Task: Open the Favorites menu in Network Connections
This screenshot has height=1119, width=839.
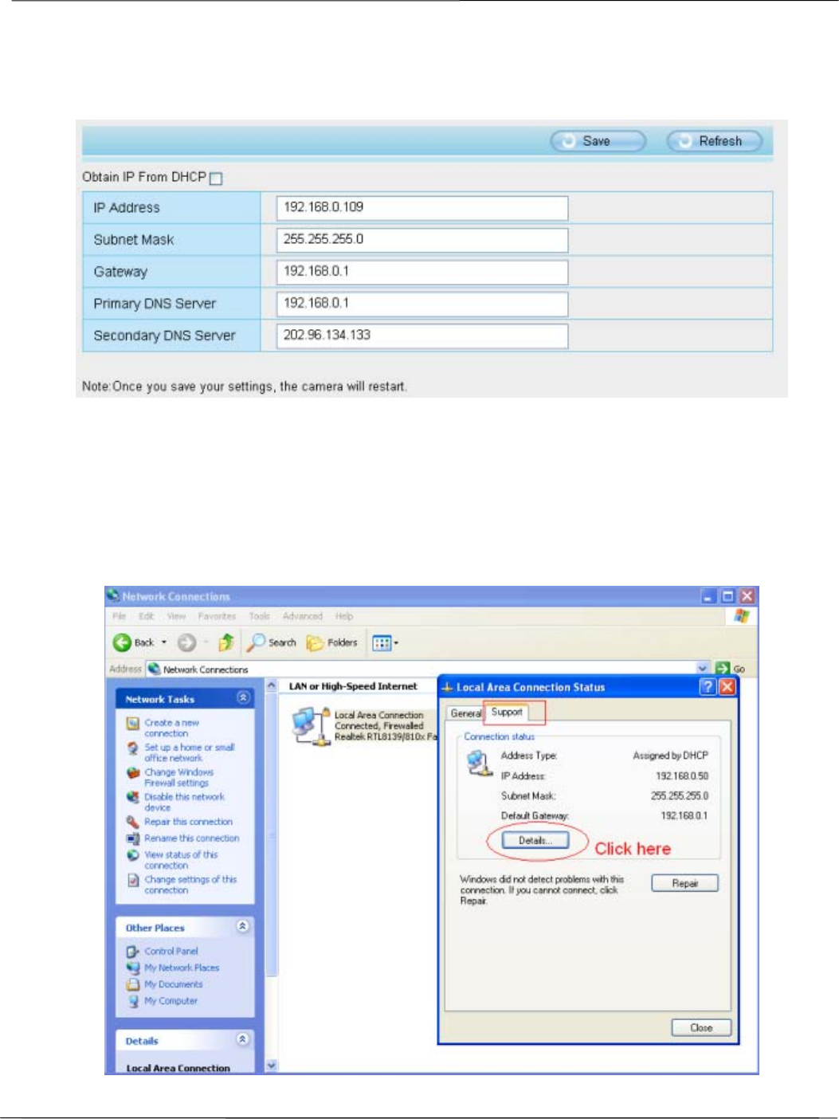Action: point(217,616)
